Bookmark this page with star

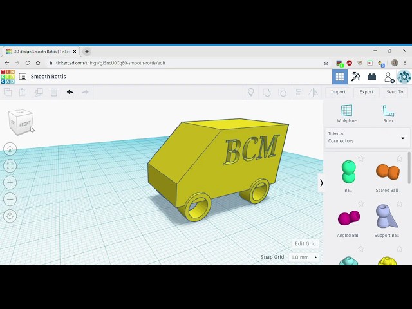coord(326,63)
